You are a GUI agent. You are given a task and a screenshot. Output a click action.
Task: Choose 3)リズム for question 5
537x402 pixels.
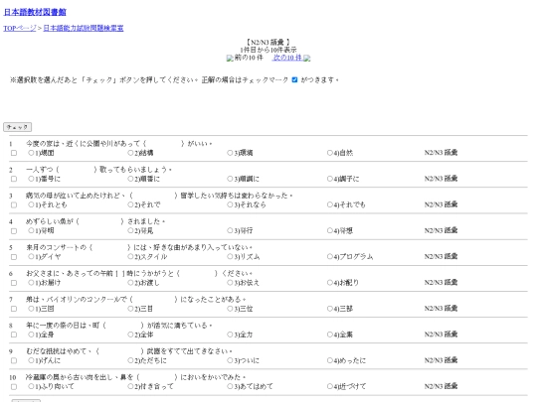pos(230,257)
